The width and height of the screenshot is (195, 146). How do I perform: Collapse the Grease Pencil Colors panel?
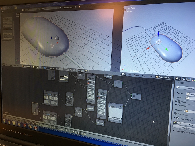point(174,130)
